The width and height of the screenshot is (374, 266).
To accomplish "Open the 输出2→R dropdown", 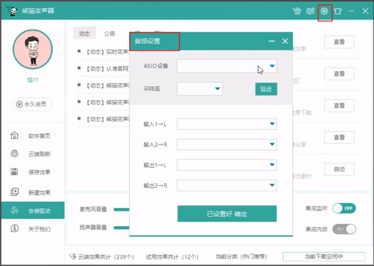I will coord(272,185).
